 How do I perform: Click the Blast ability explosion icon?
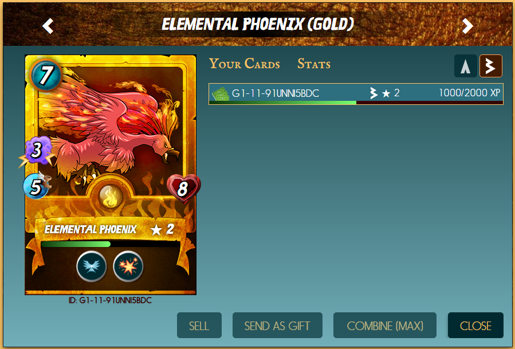(128, 266)
